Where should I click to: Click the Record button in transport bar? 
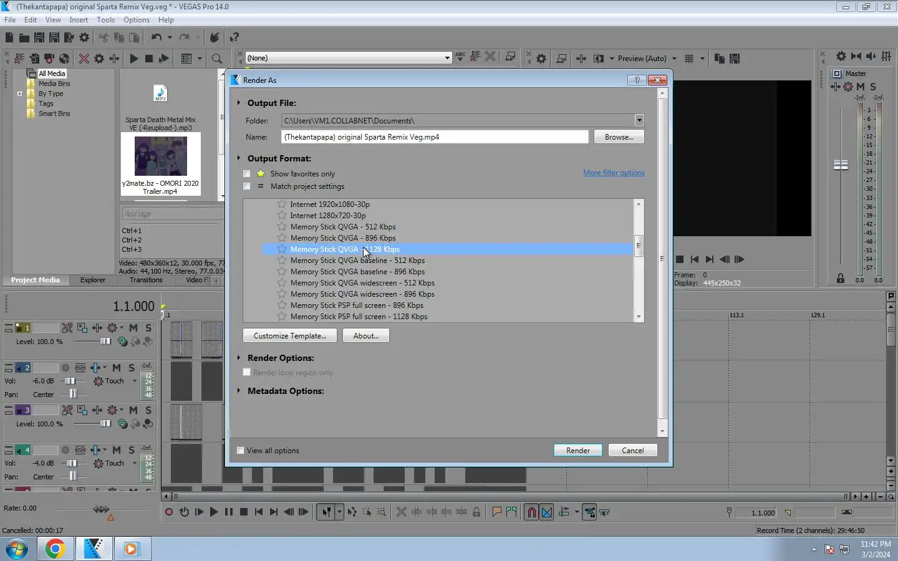(x=169, y=512)
